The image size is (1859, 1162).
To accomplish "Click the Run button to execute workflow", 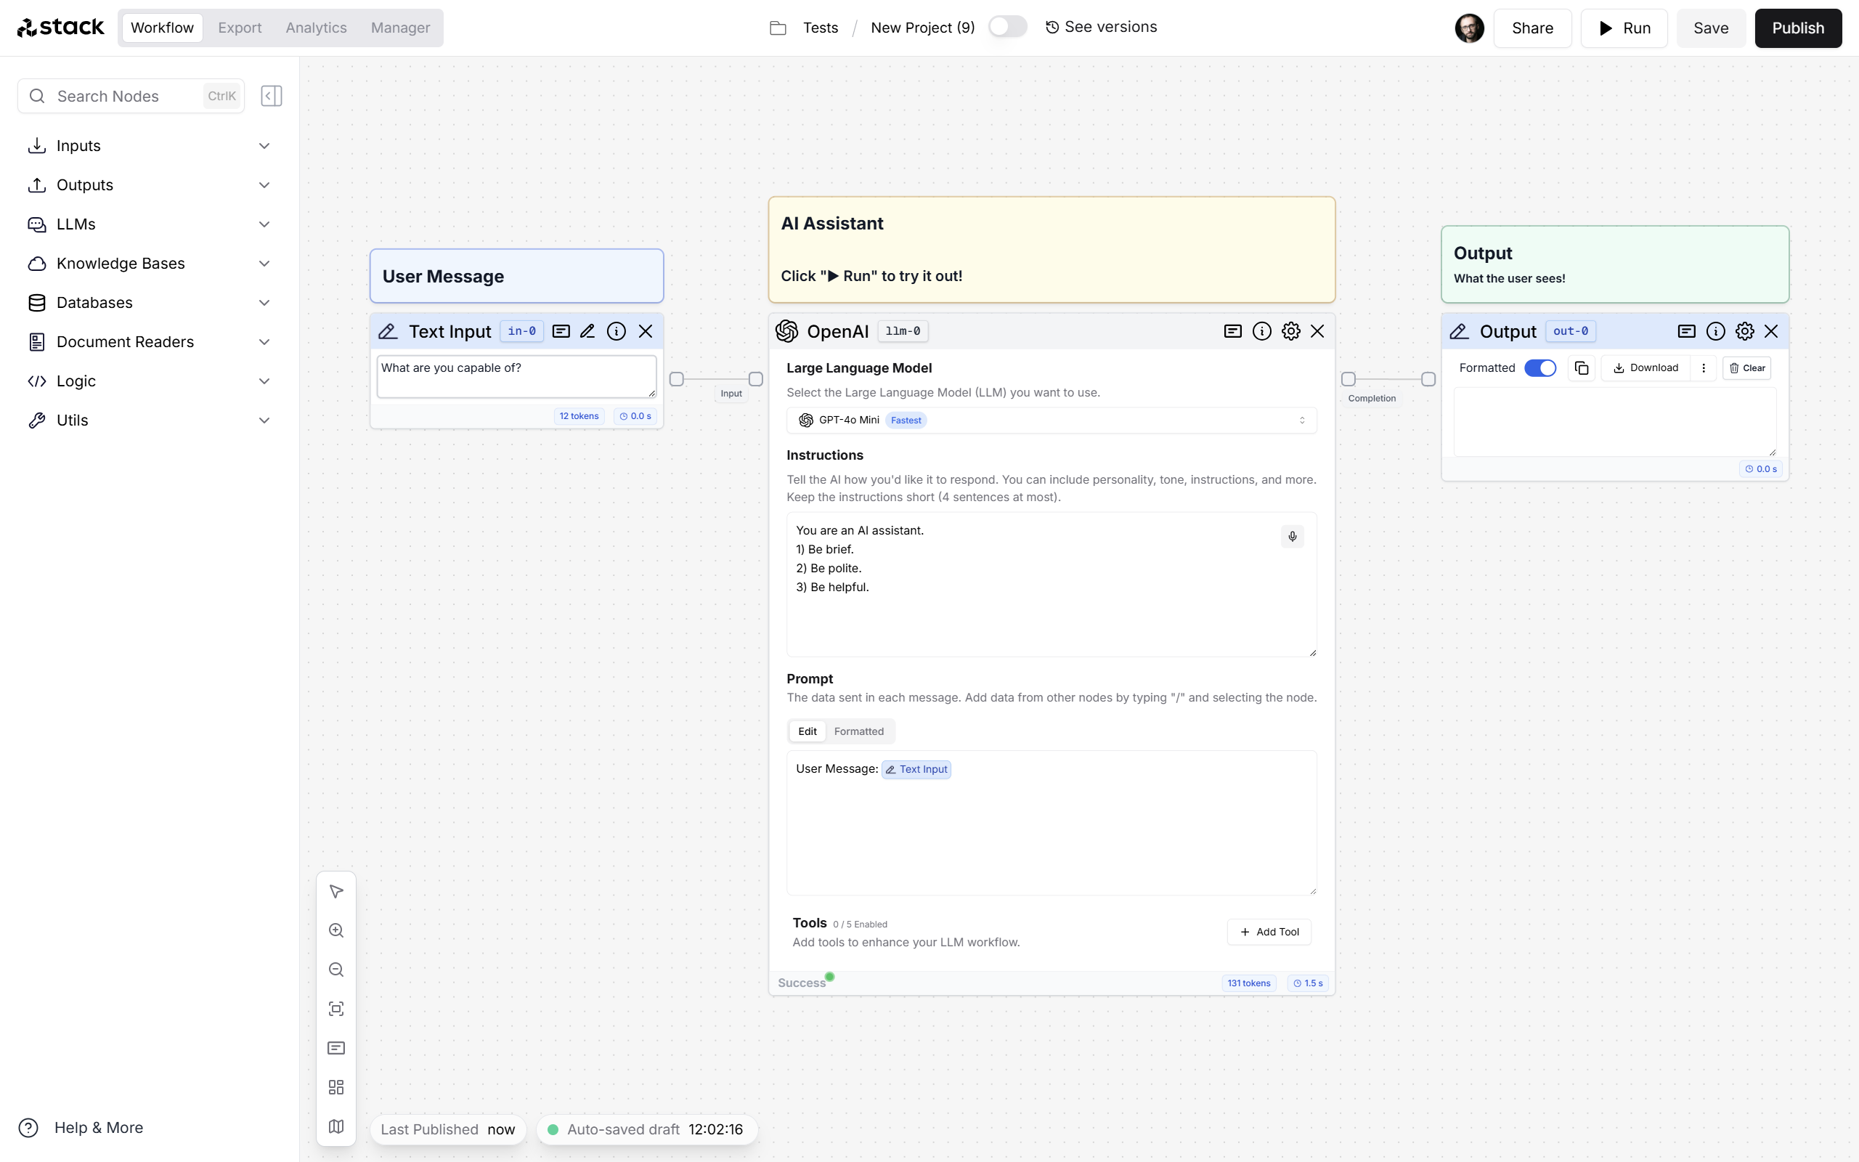I will [x=1624, y=27].
